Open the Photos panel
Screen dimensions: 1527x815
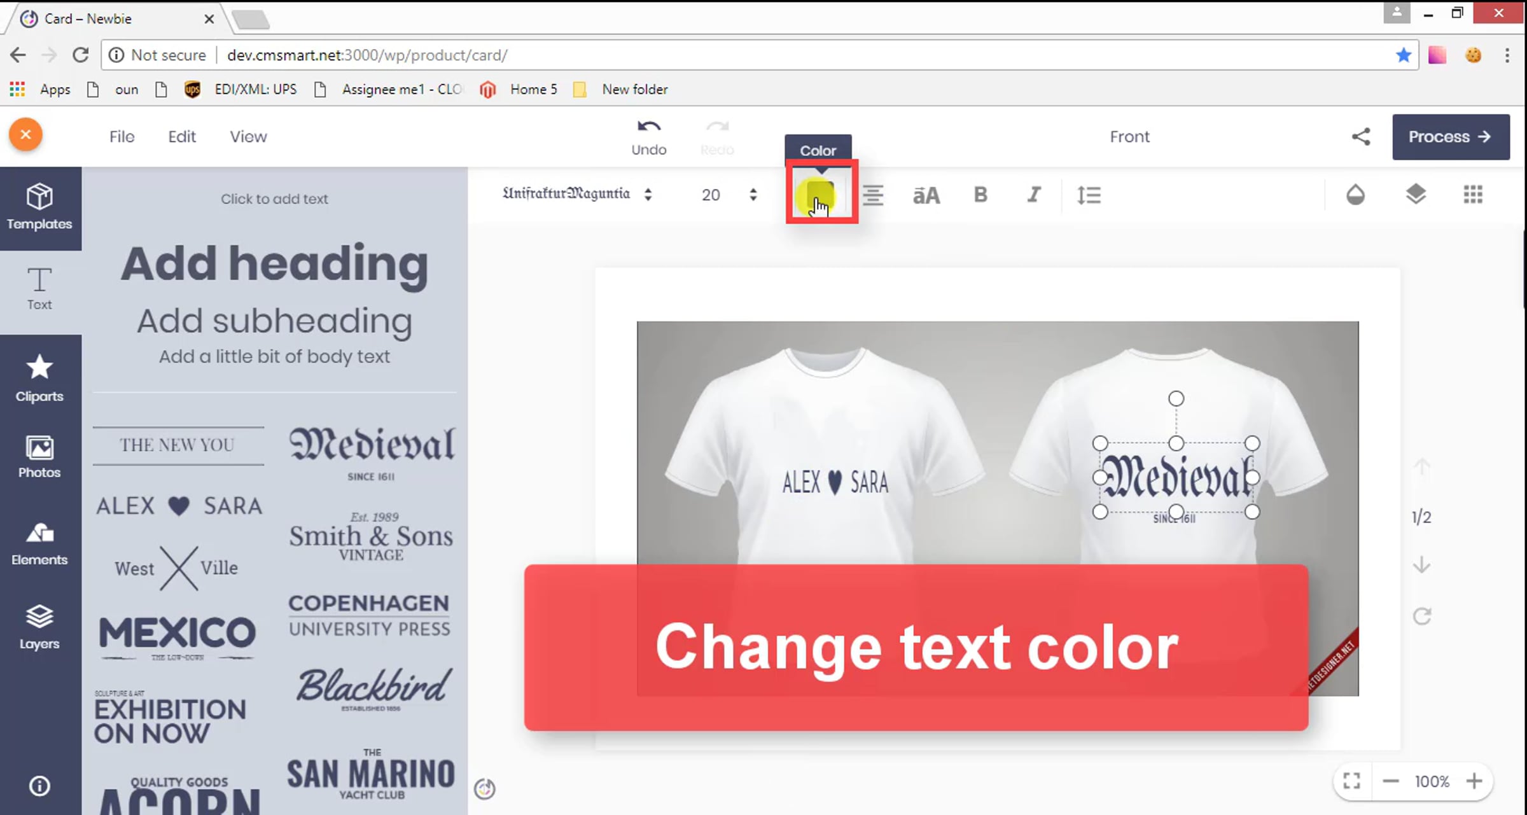[x=39, y=457]
